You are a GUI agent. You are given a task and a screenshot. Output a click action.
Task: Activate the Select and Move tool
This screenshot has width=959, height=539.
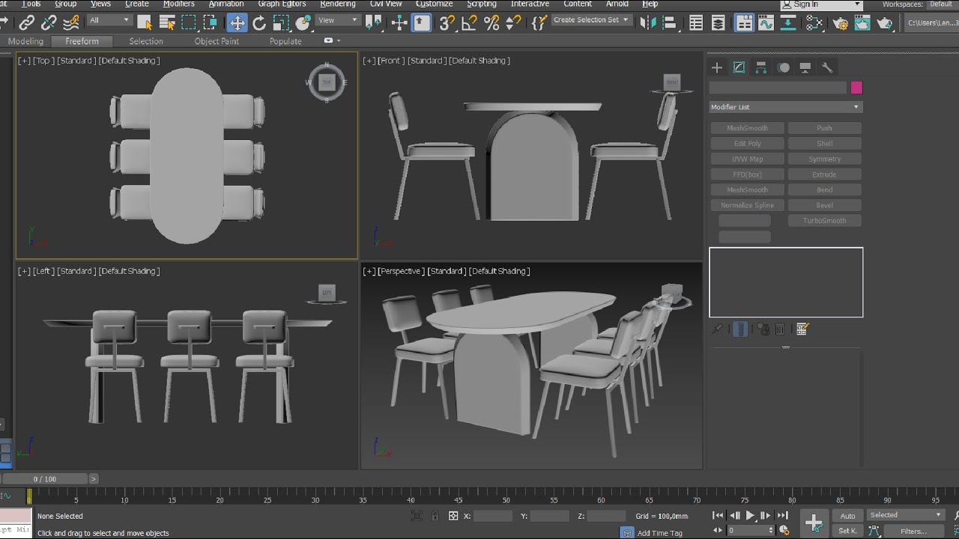(237, 23)
